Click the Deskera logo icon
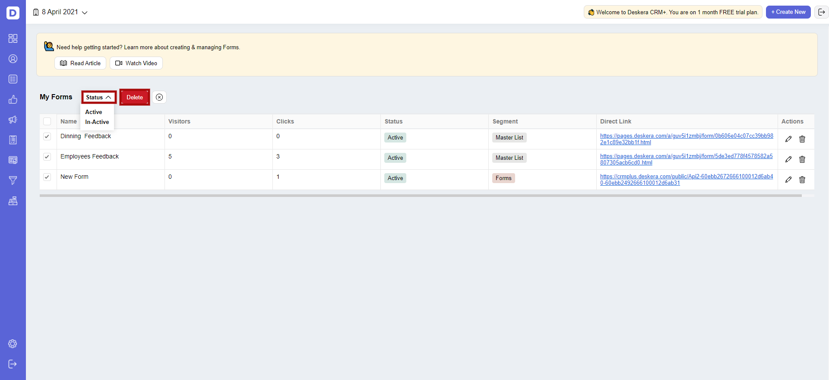The width and height of the screenshot is (829, 380). coord(13,13)
